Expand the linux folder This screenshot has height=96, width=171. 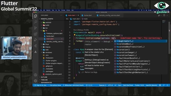pos(41,44)
